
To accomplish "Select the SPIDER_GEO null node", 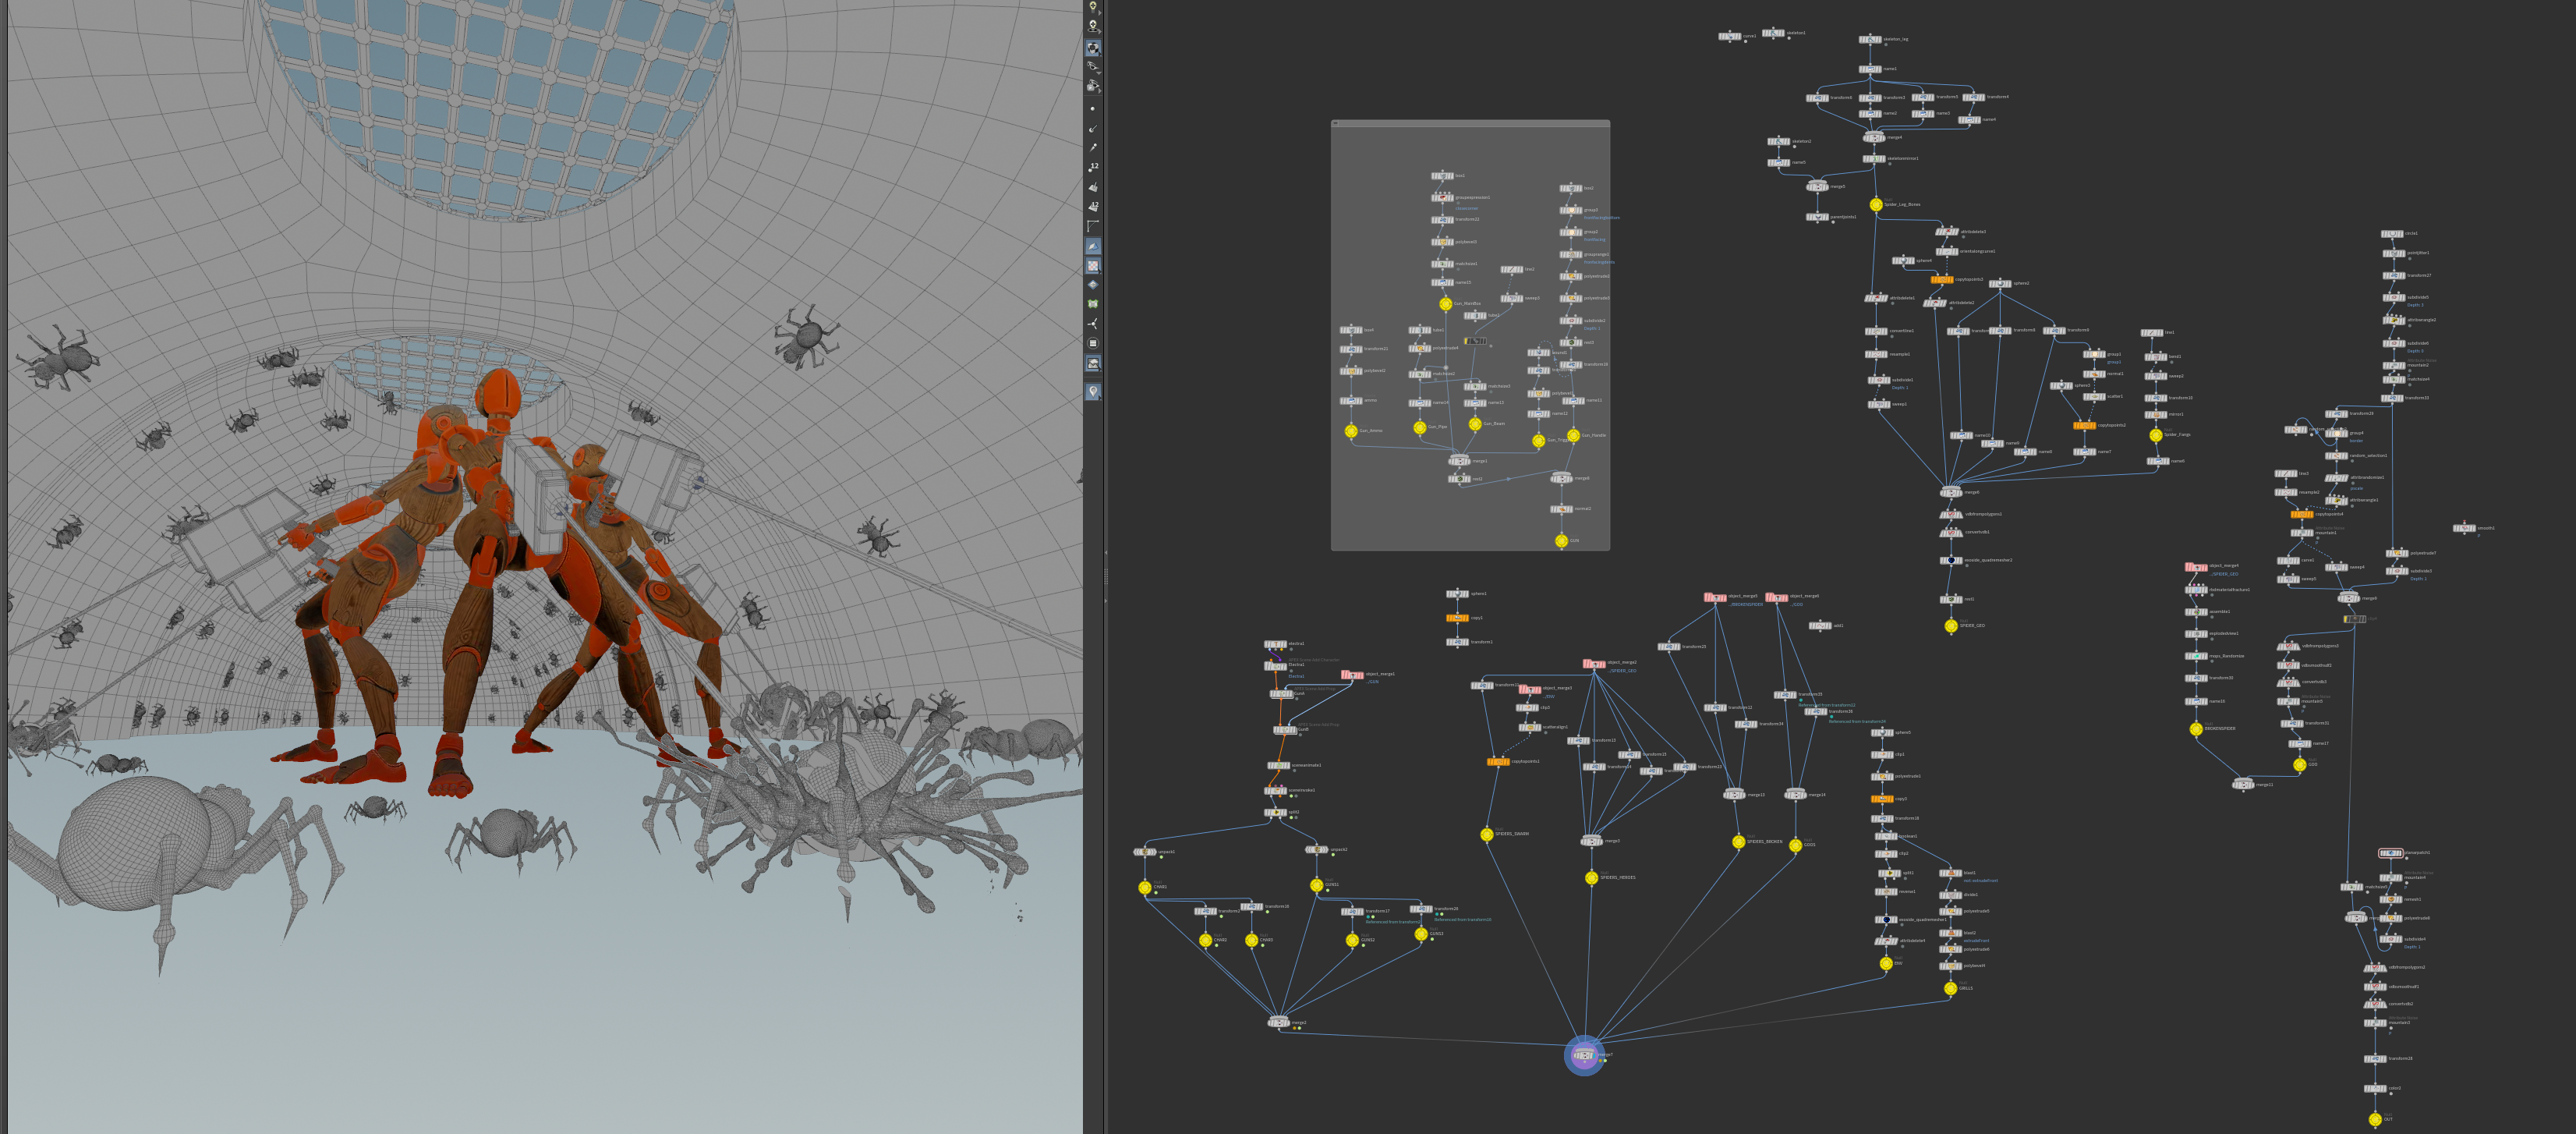I will coord(1950,626).
